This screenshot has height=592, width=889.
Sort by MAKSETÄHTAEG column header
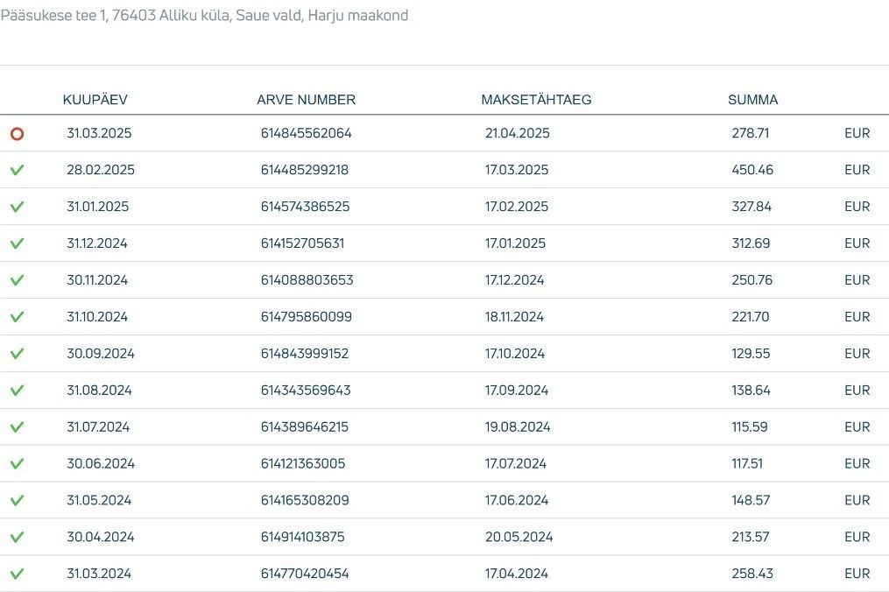(x=536, y=100)
